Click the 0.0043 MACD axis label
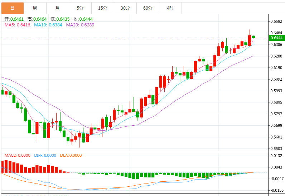This screenshot has width=285, height=196. tap(276, 167)
